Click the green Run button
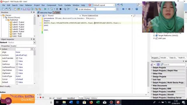The height and width of the screenshot is (105, 187). point(45,9)
